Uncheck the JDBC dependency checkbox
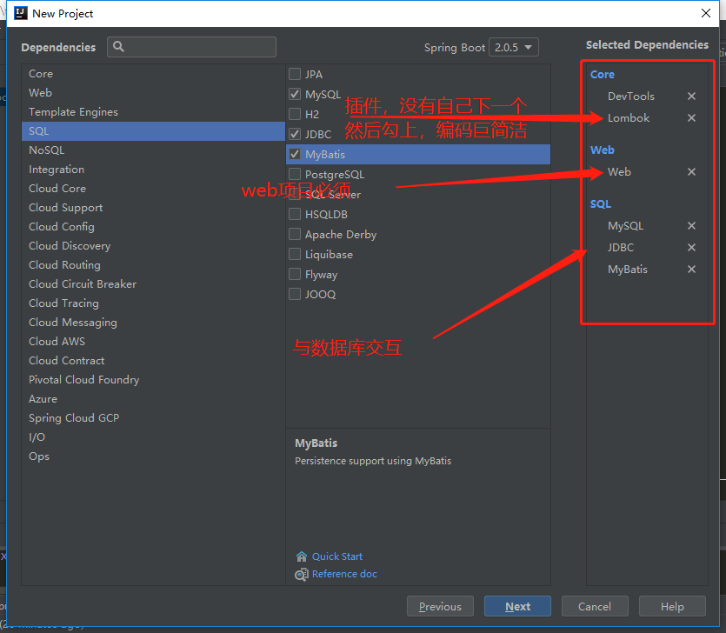 coord(295,134)
